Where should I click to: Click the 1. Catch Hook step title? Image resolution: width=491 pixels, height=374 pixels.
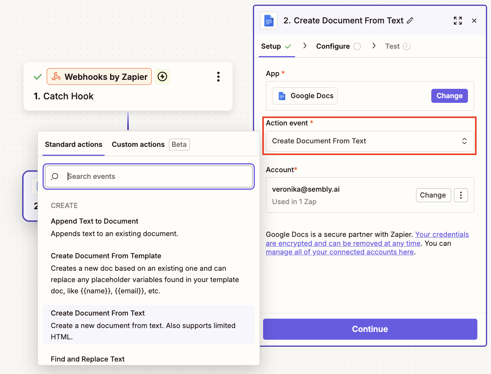click(x=64, y=96)
